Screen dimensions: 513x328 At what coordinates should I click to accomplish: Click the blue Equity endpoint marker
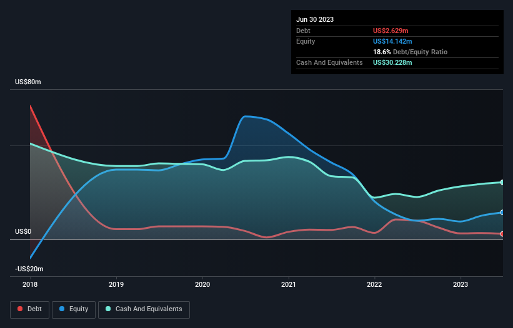(502, 213)
